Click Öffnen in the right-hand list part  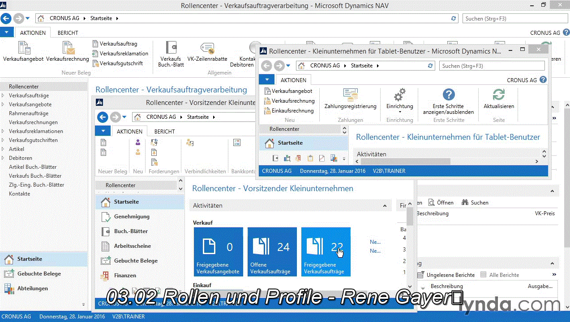[441, 202]
